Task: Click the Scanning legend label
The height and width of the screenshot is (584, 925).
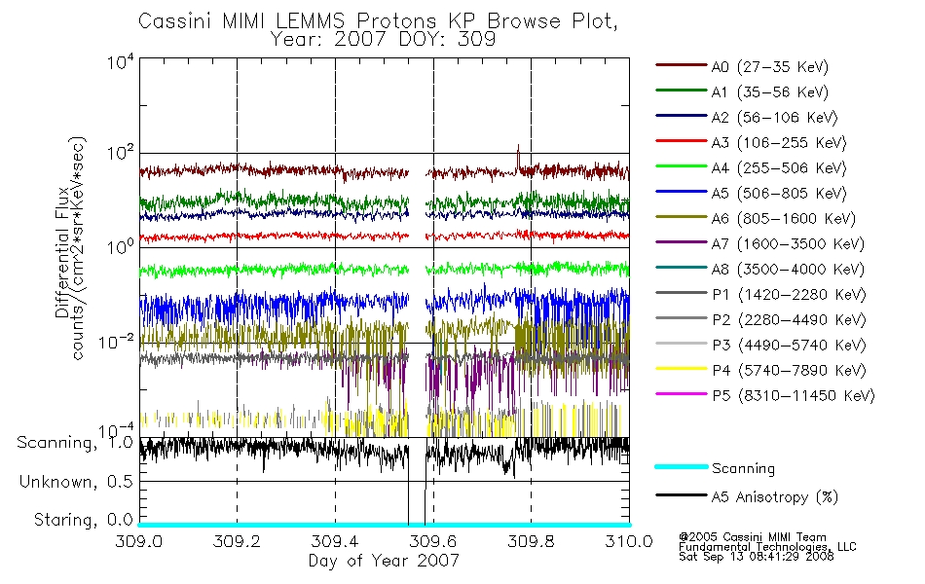Action: click(743, 469)
